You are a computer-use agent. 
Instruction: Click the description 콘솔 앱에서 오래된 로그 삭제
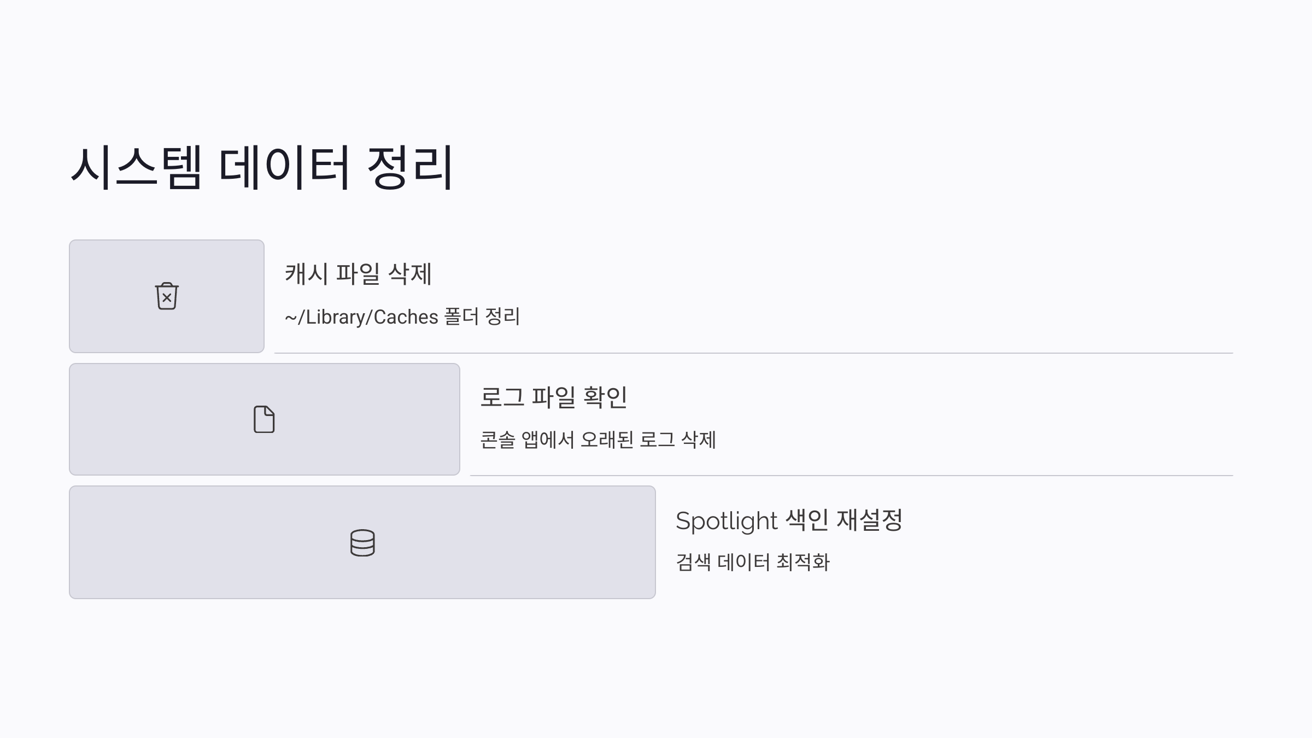point(598,440)
